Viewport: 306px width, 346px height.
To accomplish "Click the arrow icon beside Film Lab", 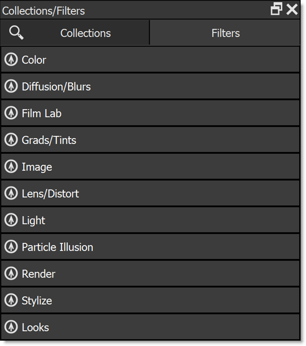I will [11, 113].
